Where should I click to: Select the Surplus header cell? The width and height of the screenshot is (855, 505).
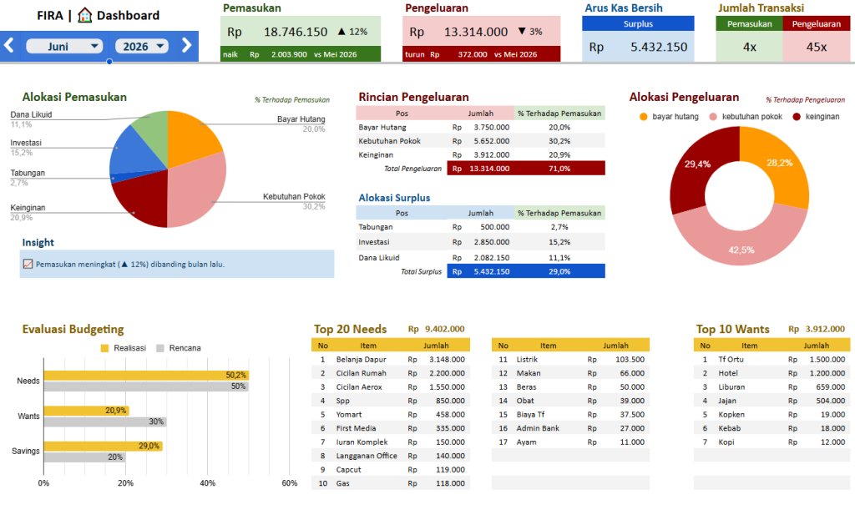point(638,23)
